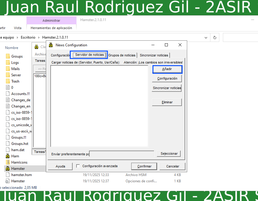This screenshot has width=258, height=201.
Task: Maximize the News Configuration dialog
Action: (166, 45)
